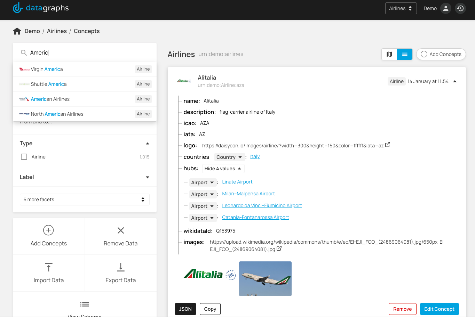This screenshot has width=475, height=317.
Task: Select American Airlines from search suggestions
Action: coord(50,99)
